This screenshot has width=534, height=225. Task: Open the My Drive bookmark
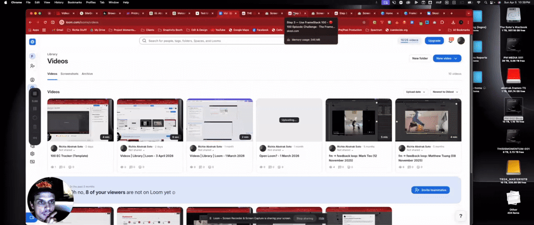pyautogui.click(x=98, y=30)
